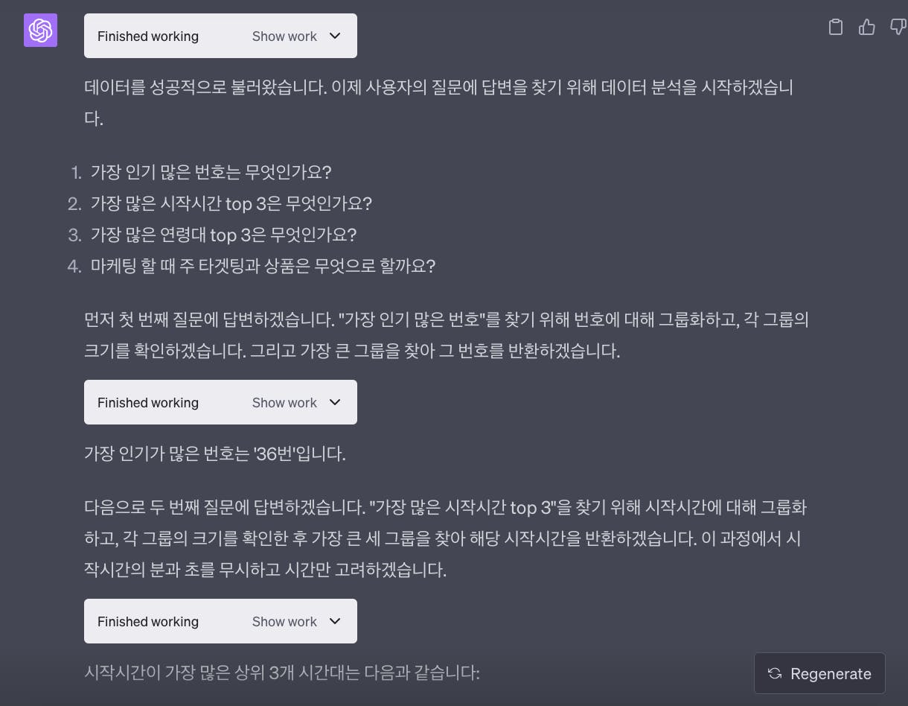Expand the chevron above the '36번' answer
Image resolution: width=908 pixels, height=706 pixels.
pos(335,402)
